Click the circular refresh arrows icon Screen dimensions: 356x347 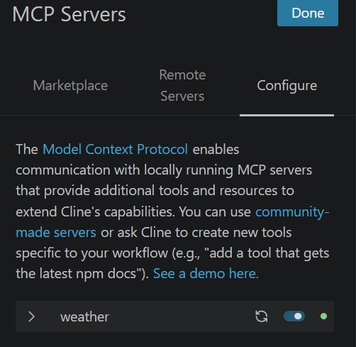tap(262, 316)
